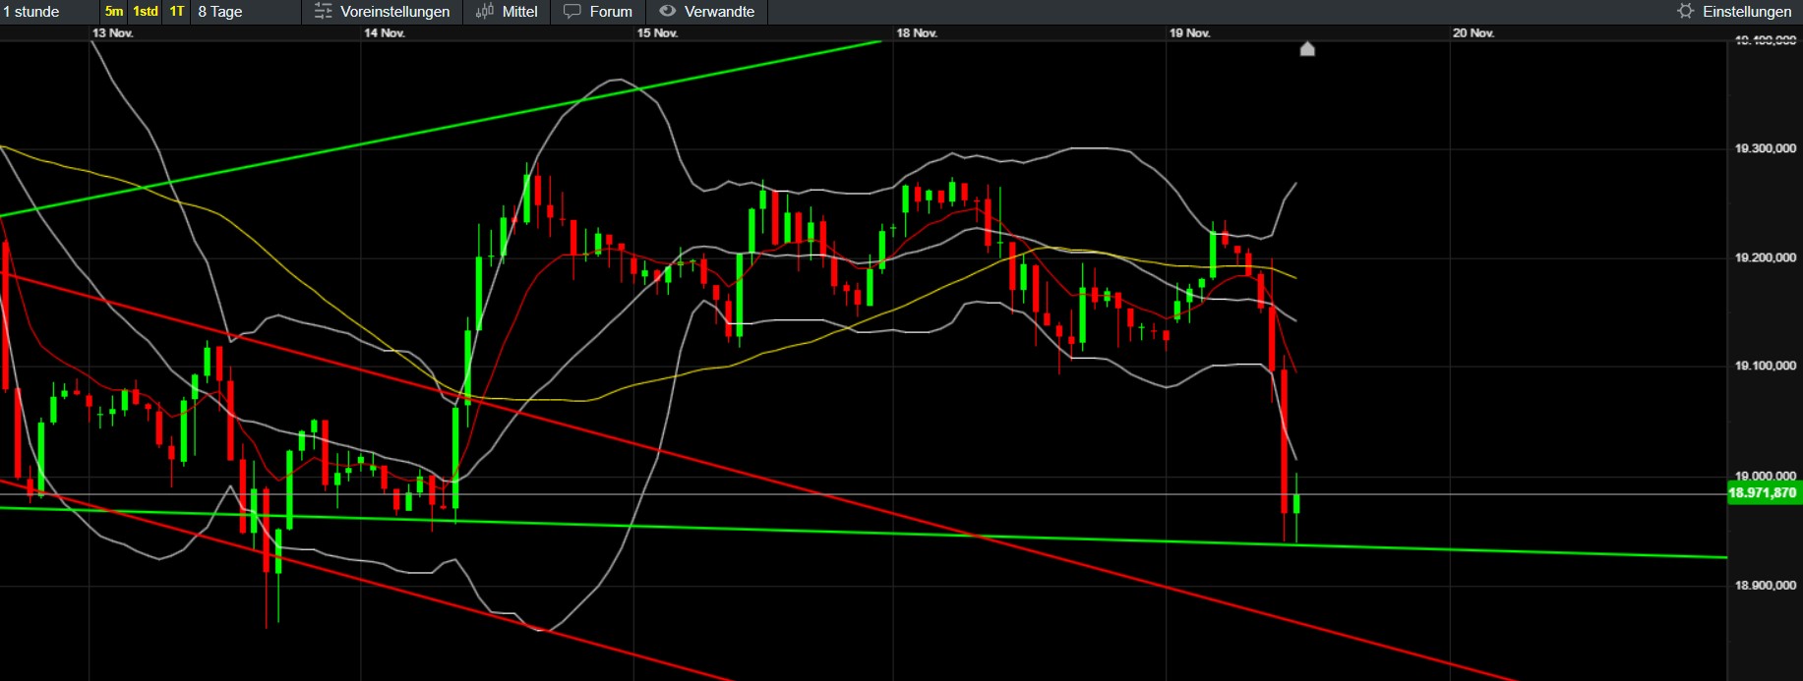Click the 19 Nov. date label

1189,33
